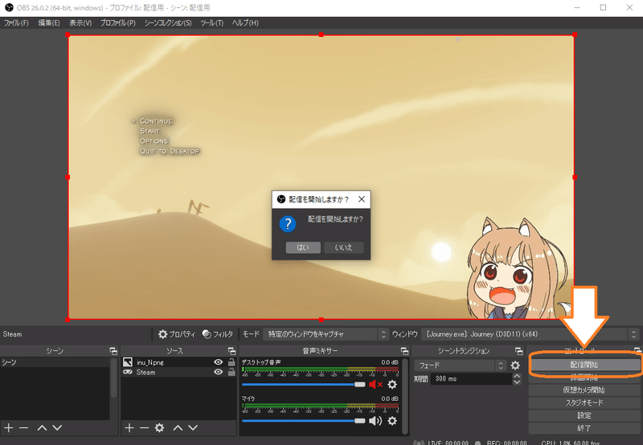The height and width of the screenshot is (445, 643).
Task: Remove the selected scene with the minus icon
Action: [24, 428]
